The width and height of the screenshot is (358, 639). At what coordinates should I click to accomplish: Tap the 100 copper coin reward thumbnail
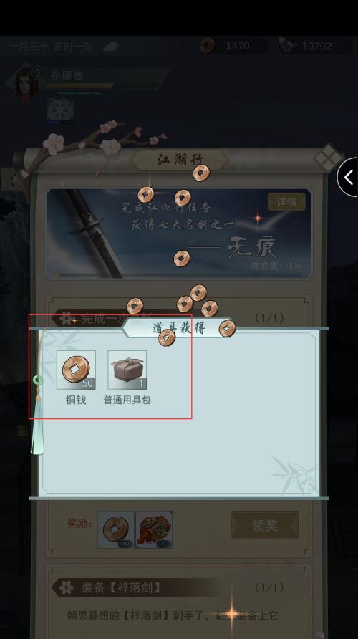(x=116, y=530)
